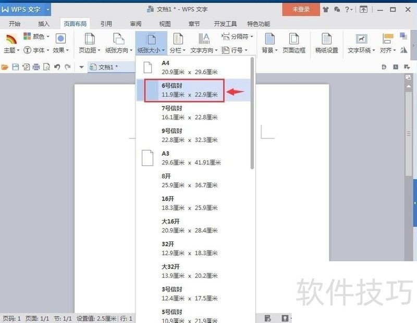This screenshot has height=323, width=417.
Task: Click the 页码: 1 status bar entry
Action: pyautogui.click(x=11, y=318)
